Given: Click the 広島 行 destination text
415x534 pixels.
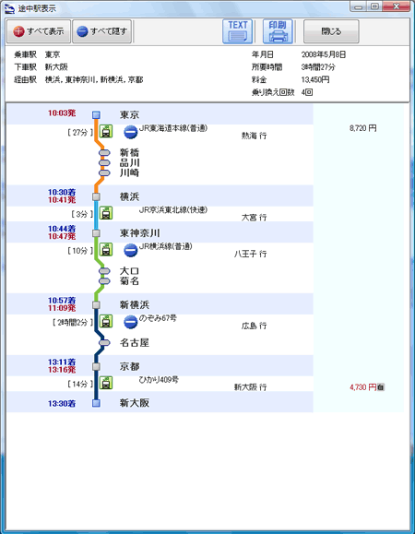Looking at the screenshot, I should (x=254, y=326).
